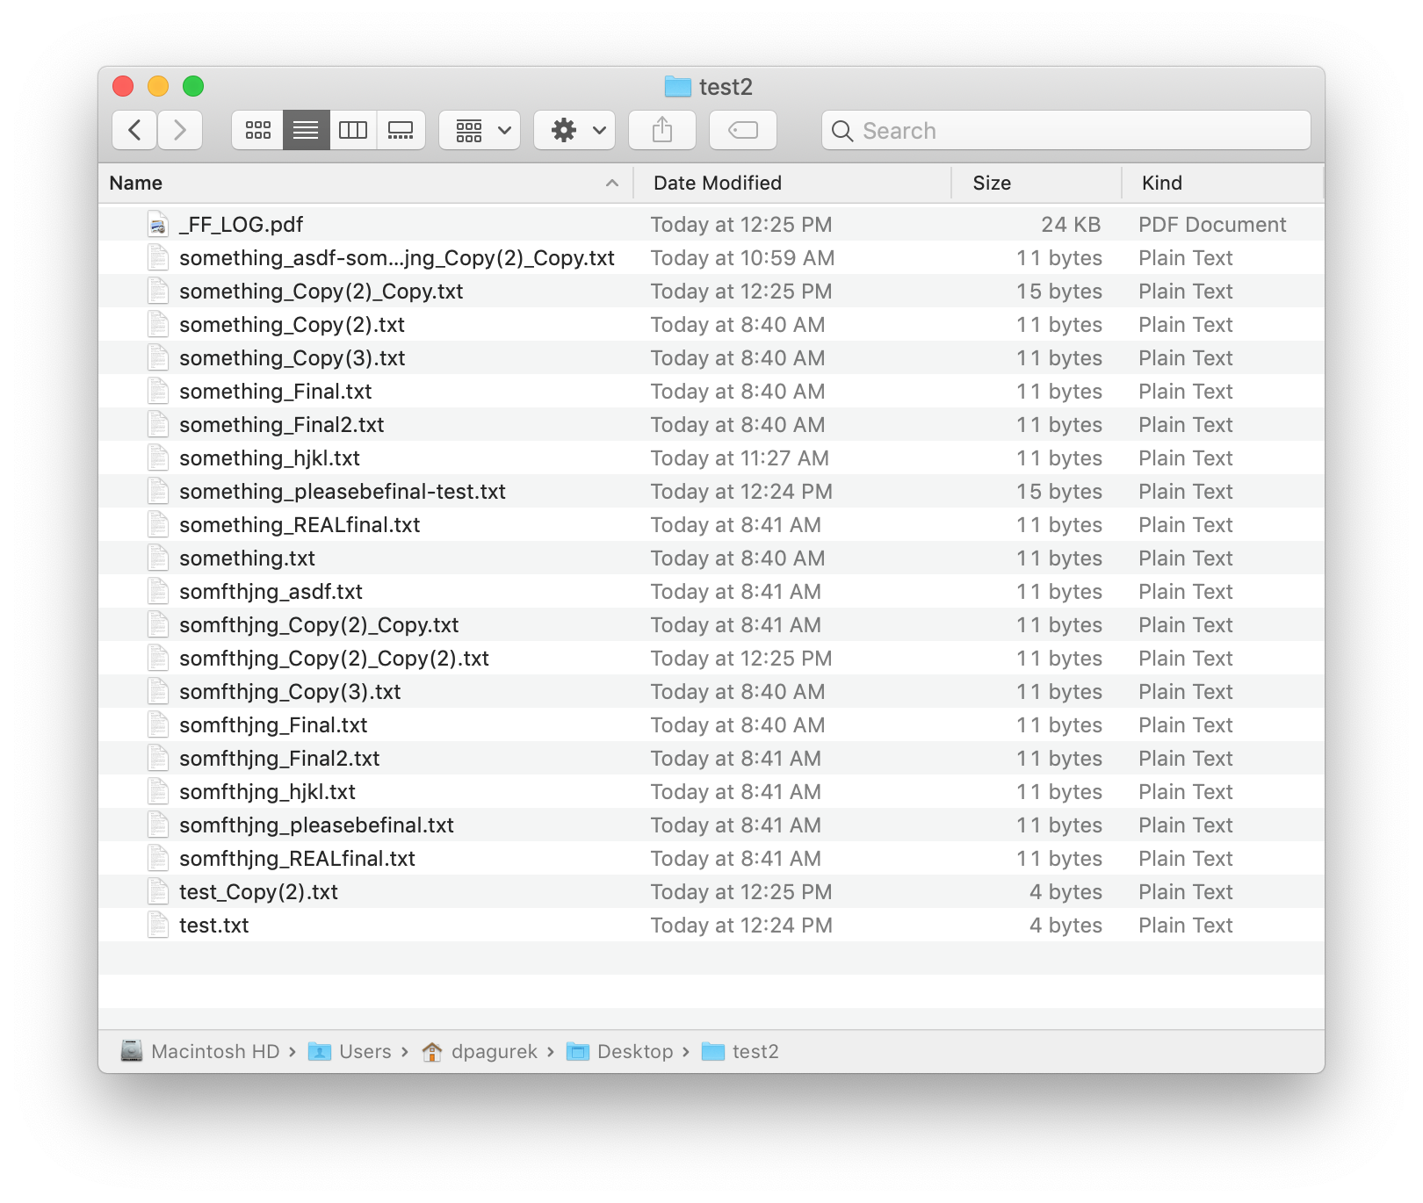Select test.txt file name

(214, 926)
